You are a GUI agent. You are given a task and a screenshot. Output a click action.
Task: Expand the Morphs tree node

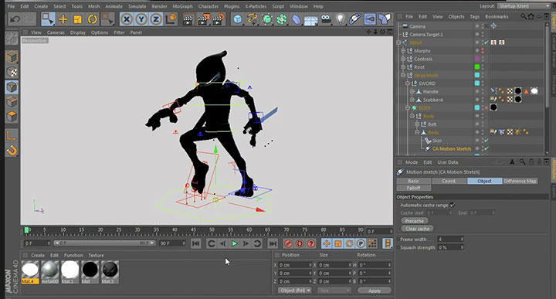pos(403,51)
